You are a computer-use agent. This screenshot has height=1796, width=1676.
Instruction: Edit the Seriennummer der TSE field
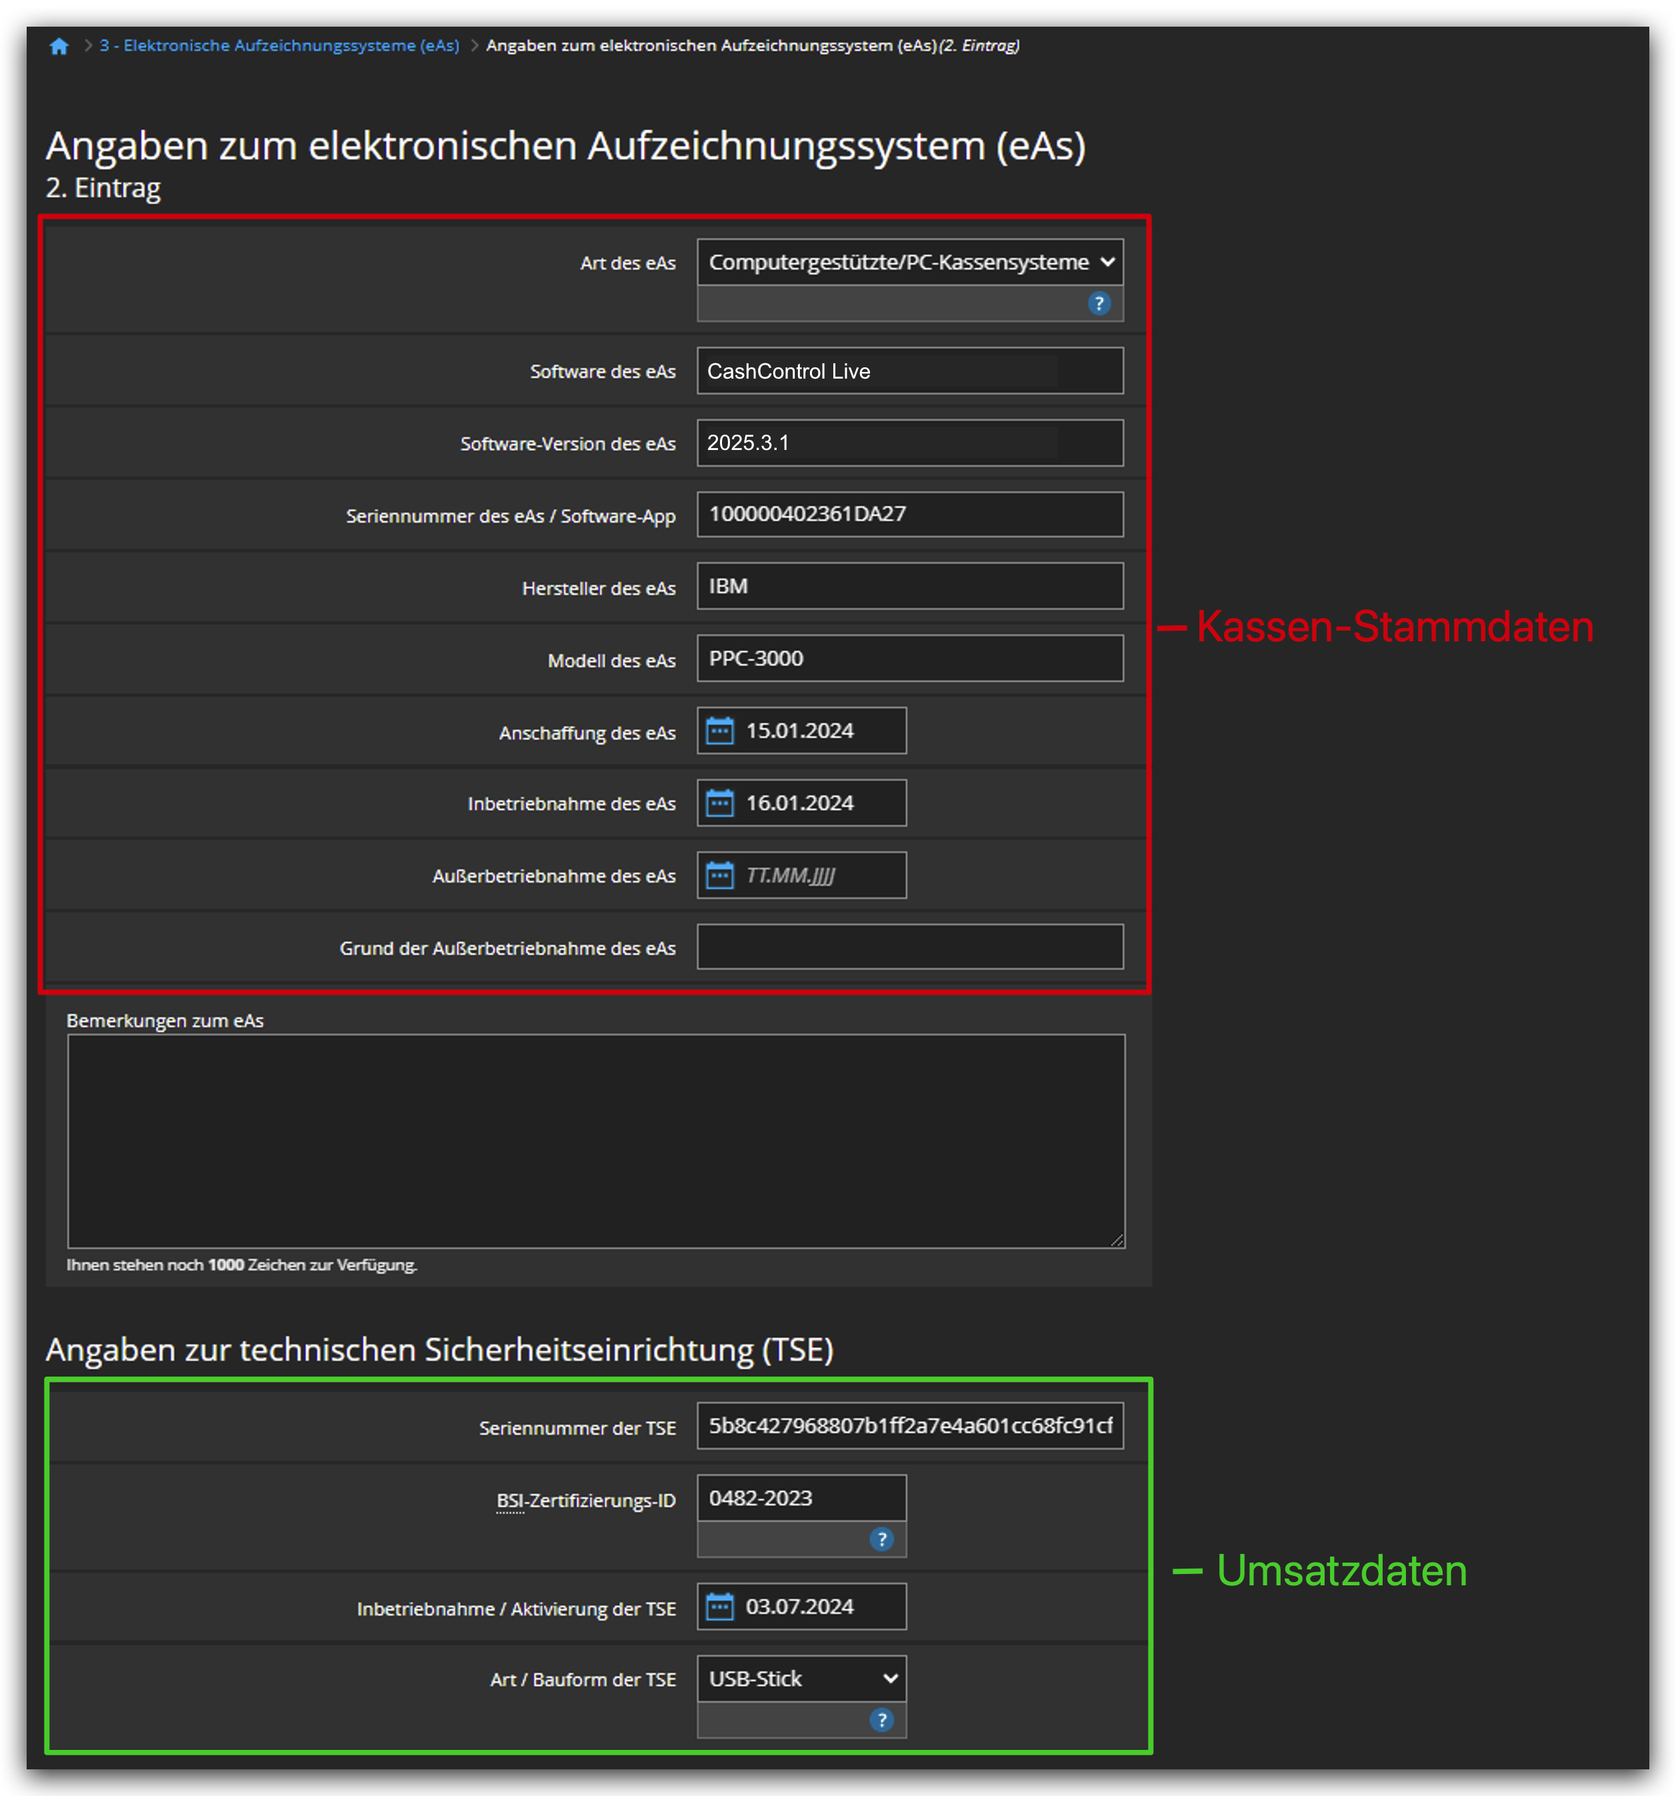click(910, 1425)
